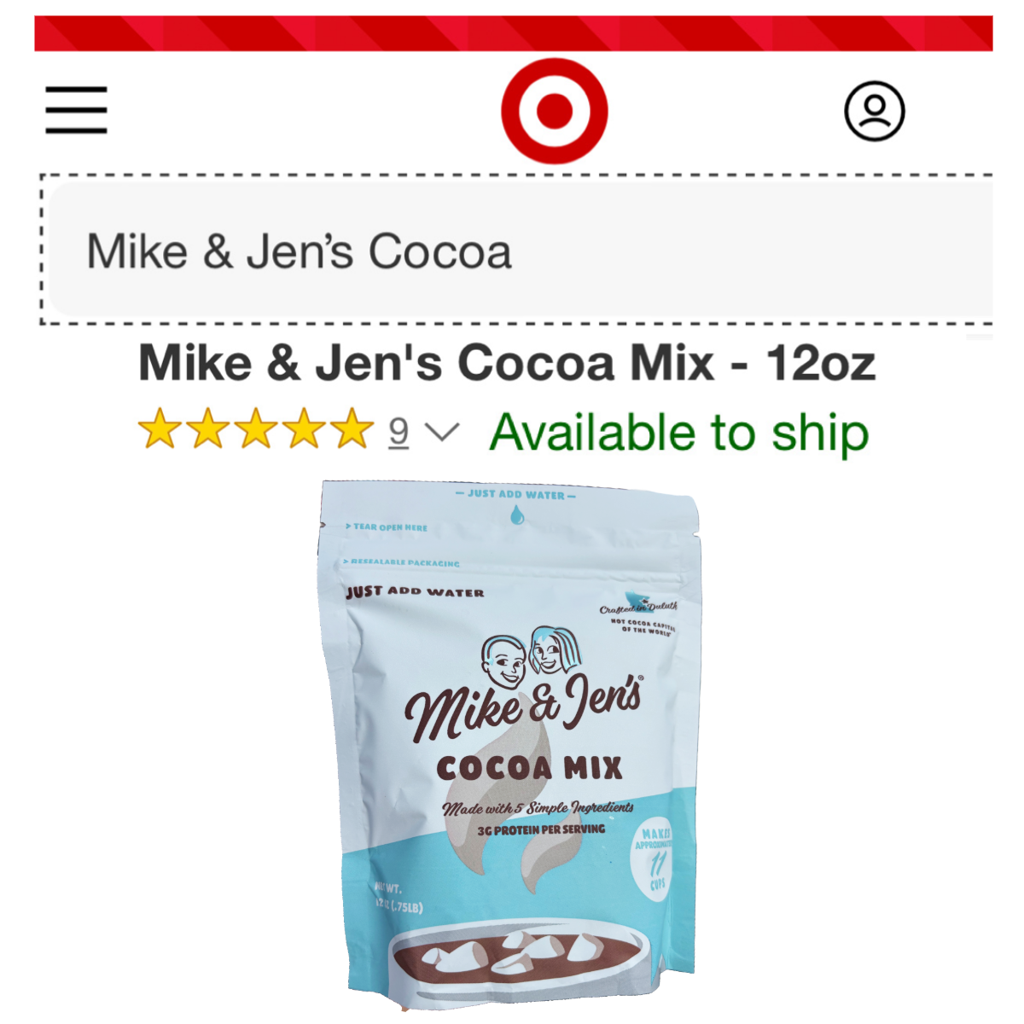The image size is (1024, 1024).
Task: Click the Cocoa Mix heading on the package image
Action: (x=529, y=768)
